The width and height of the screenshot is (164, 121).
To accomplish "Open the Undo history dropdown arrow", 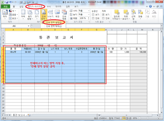I will point(13,2).
